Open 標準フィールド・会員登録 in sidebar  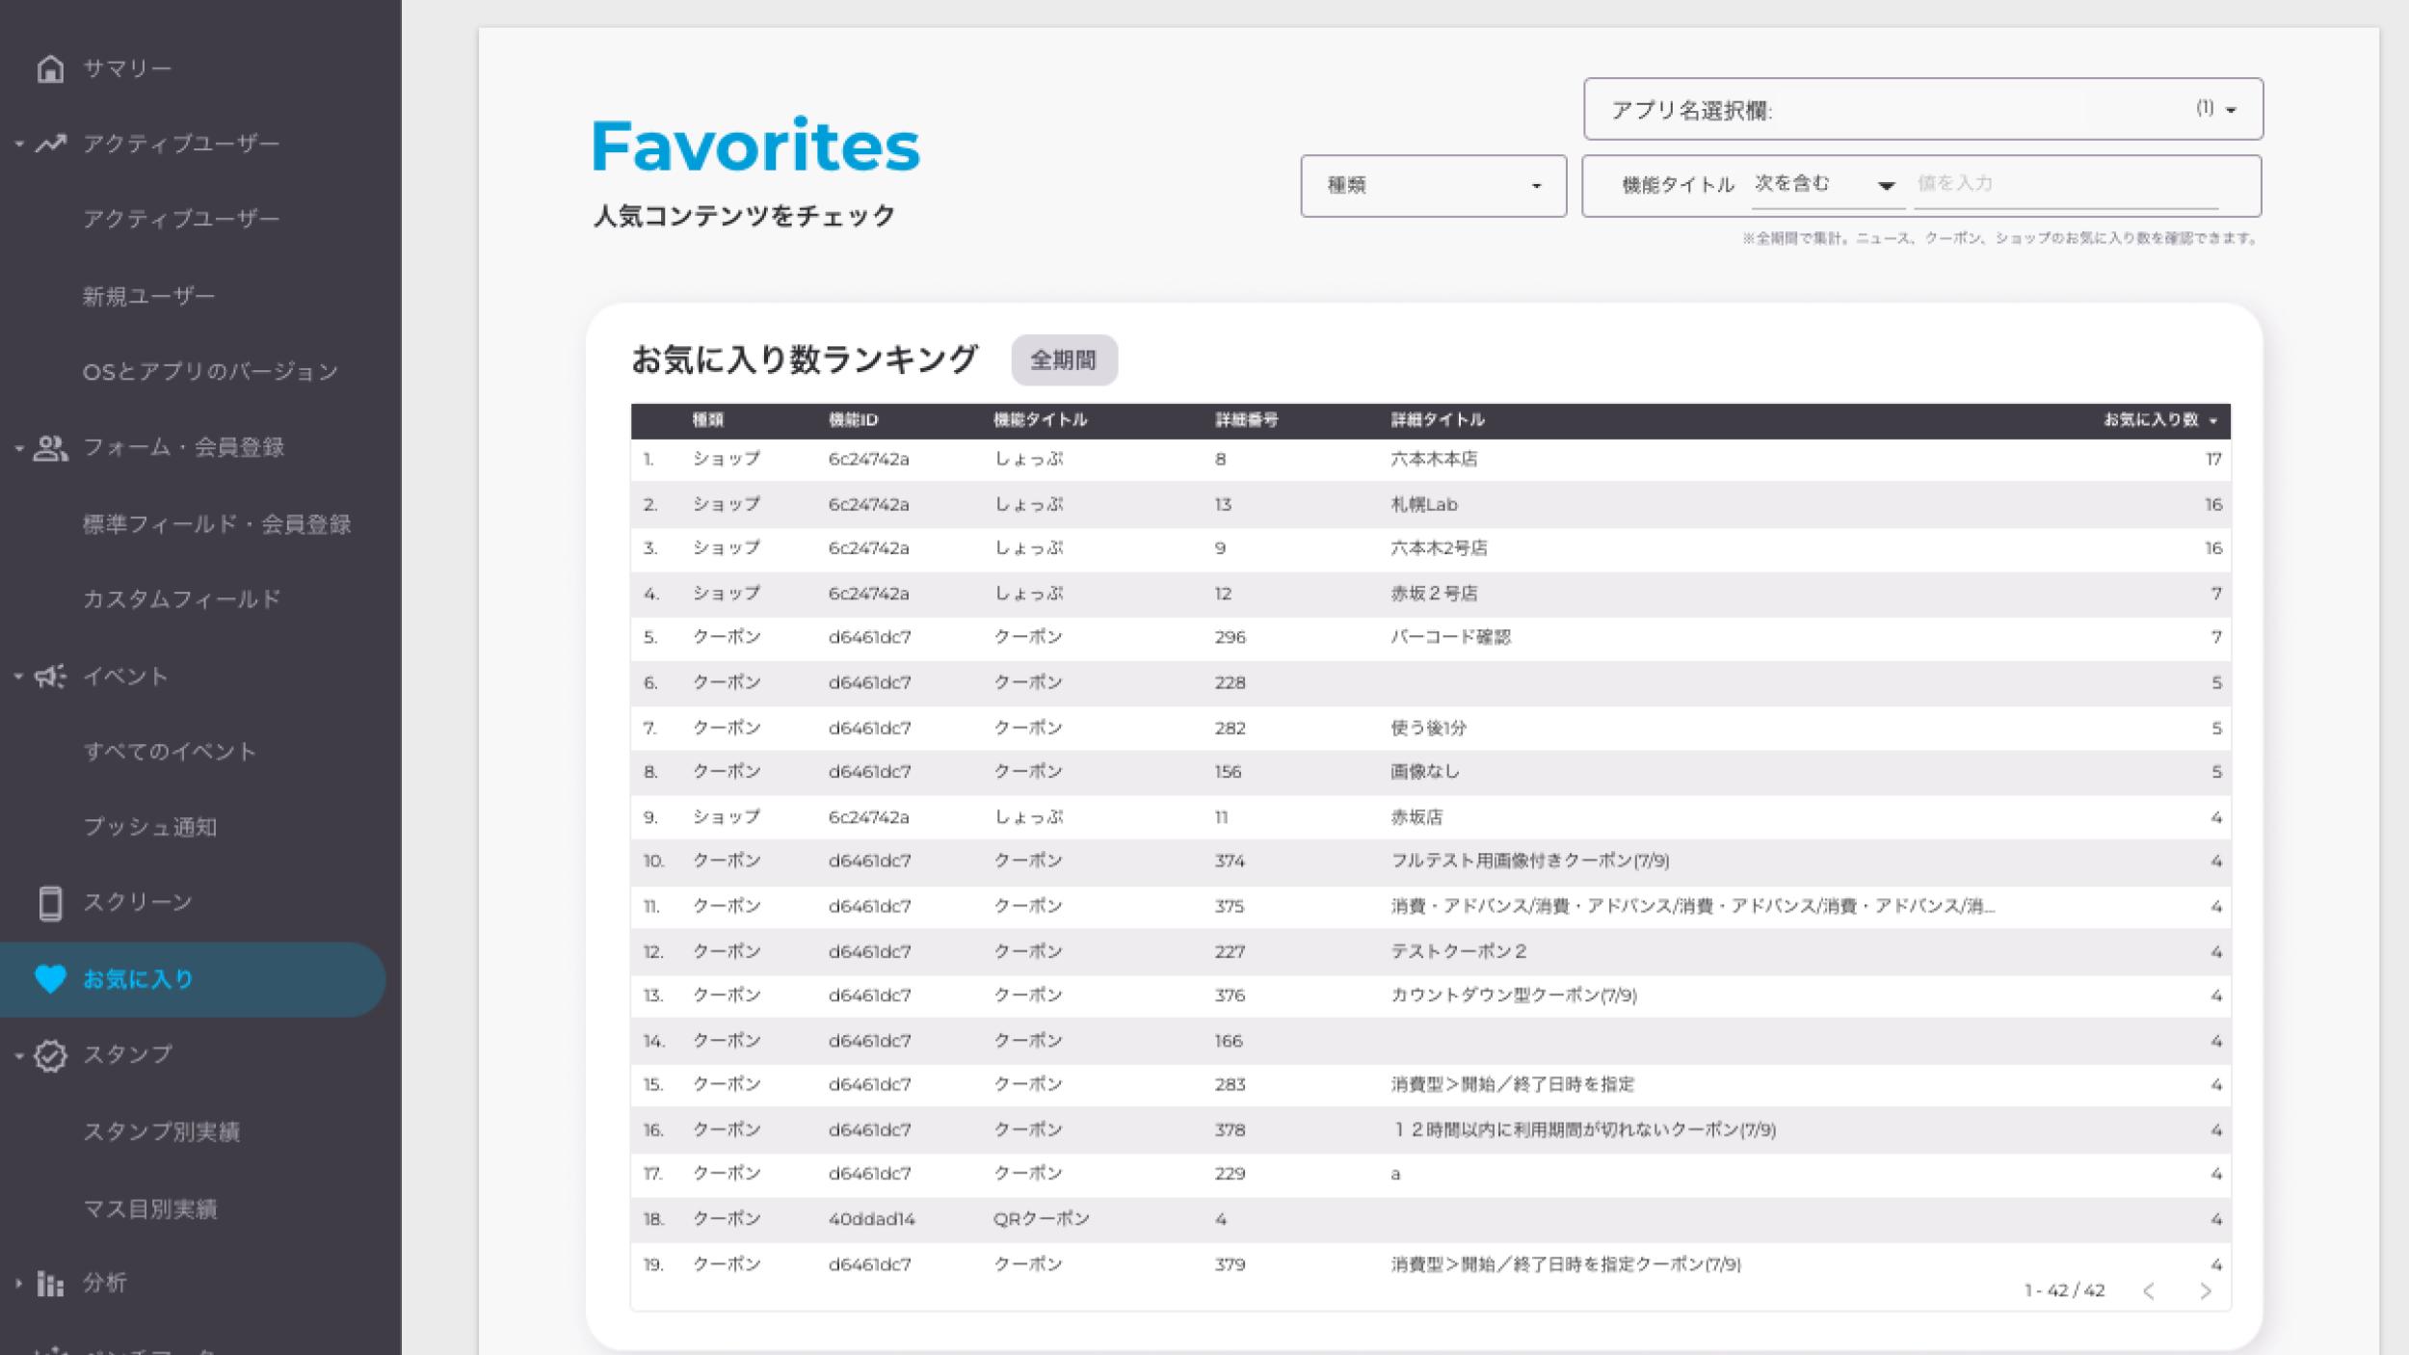(x=217, y=524)
